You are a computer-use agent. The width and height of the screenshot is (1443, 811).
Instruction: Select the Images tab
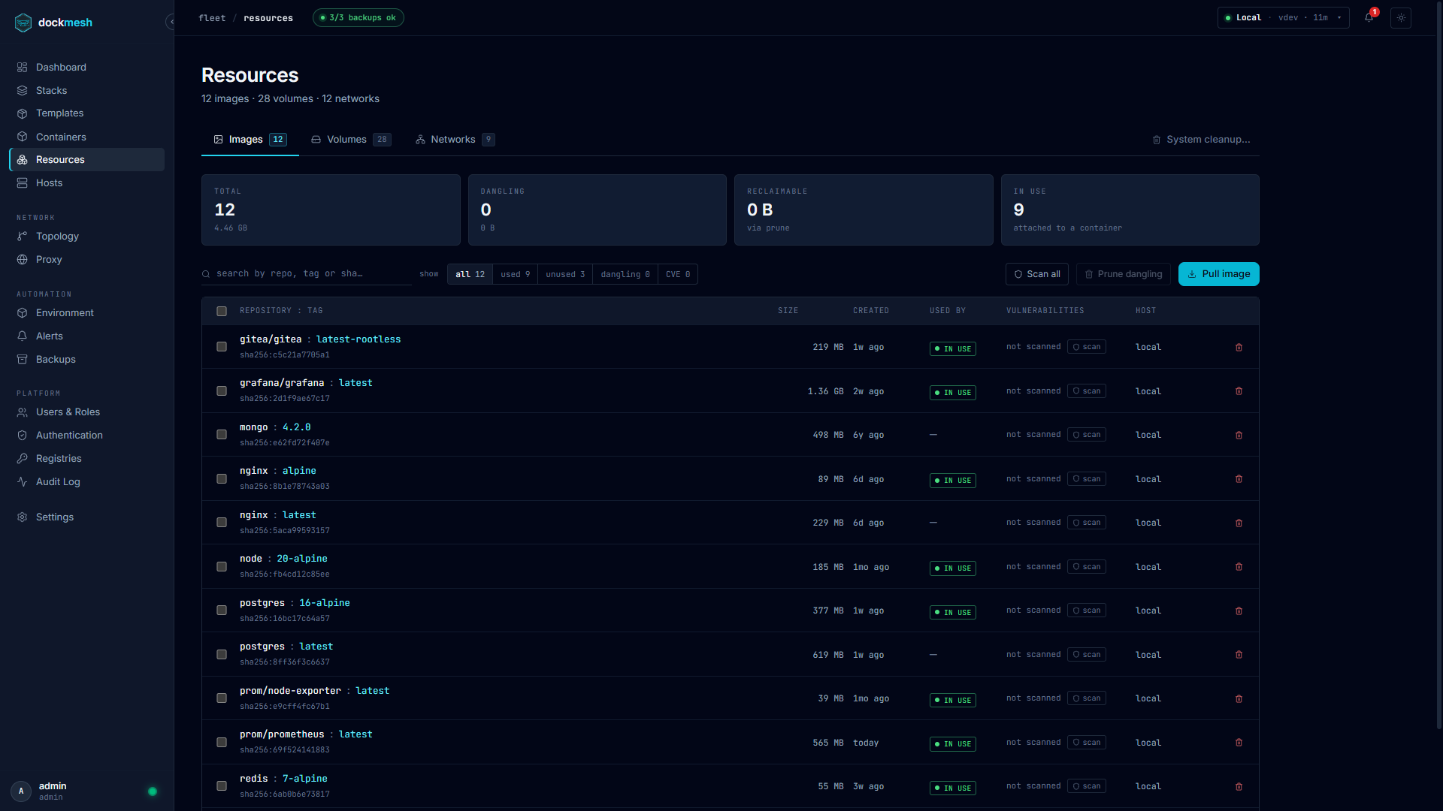pyautogui.click(x=250, y=140)
